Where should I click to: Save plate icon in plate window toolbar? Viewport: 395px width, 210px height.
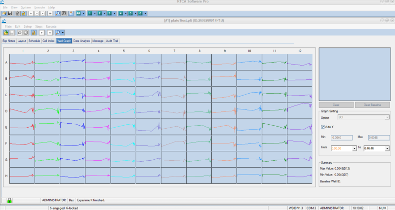pos(11,33)
